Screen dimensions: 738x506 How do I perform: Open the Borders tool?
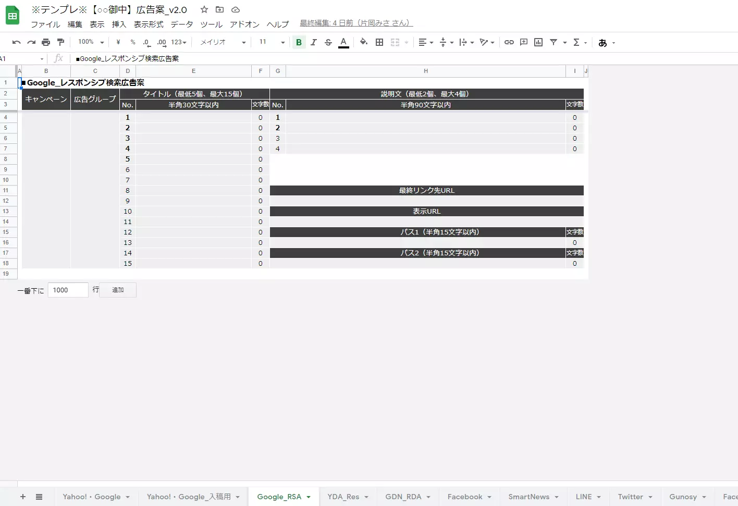pos(379,42)
